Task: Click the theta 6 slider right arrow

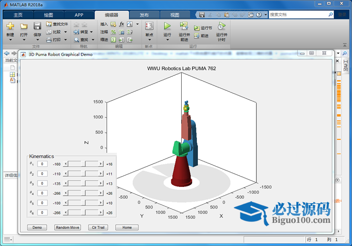Action: click(x=101, y=213)
